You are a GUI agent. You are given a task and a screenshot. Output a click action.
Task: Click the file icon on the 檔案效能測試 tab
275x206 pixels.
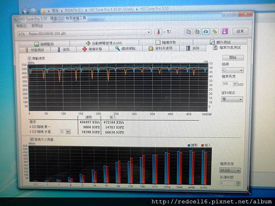pyautogui.click(x=215, y=48)
